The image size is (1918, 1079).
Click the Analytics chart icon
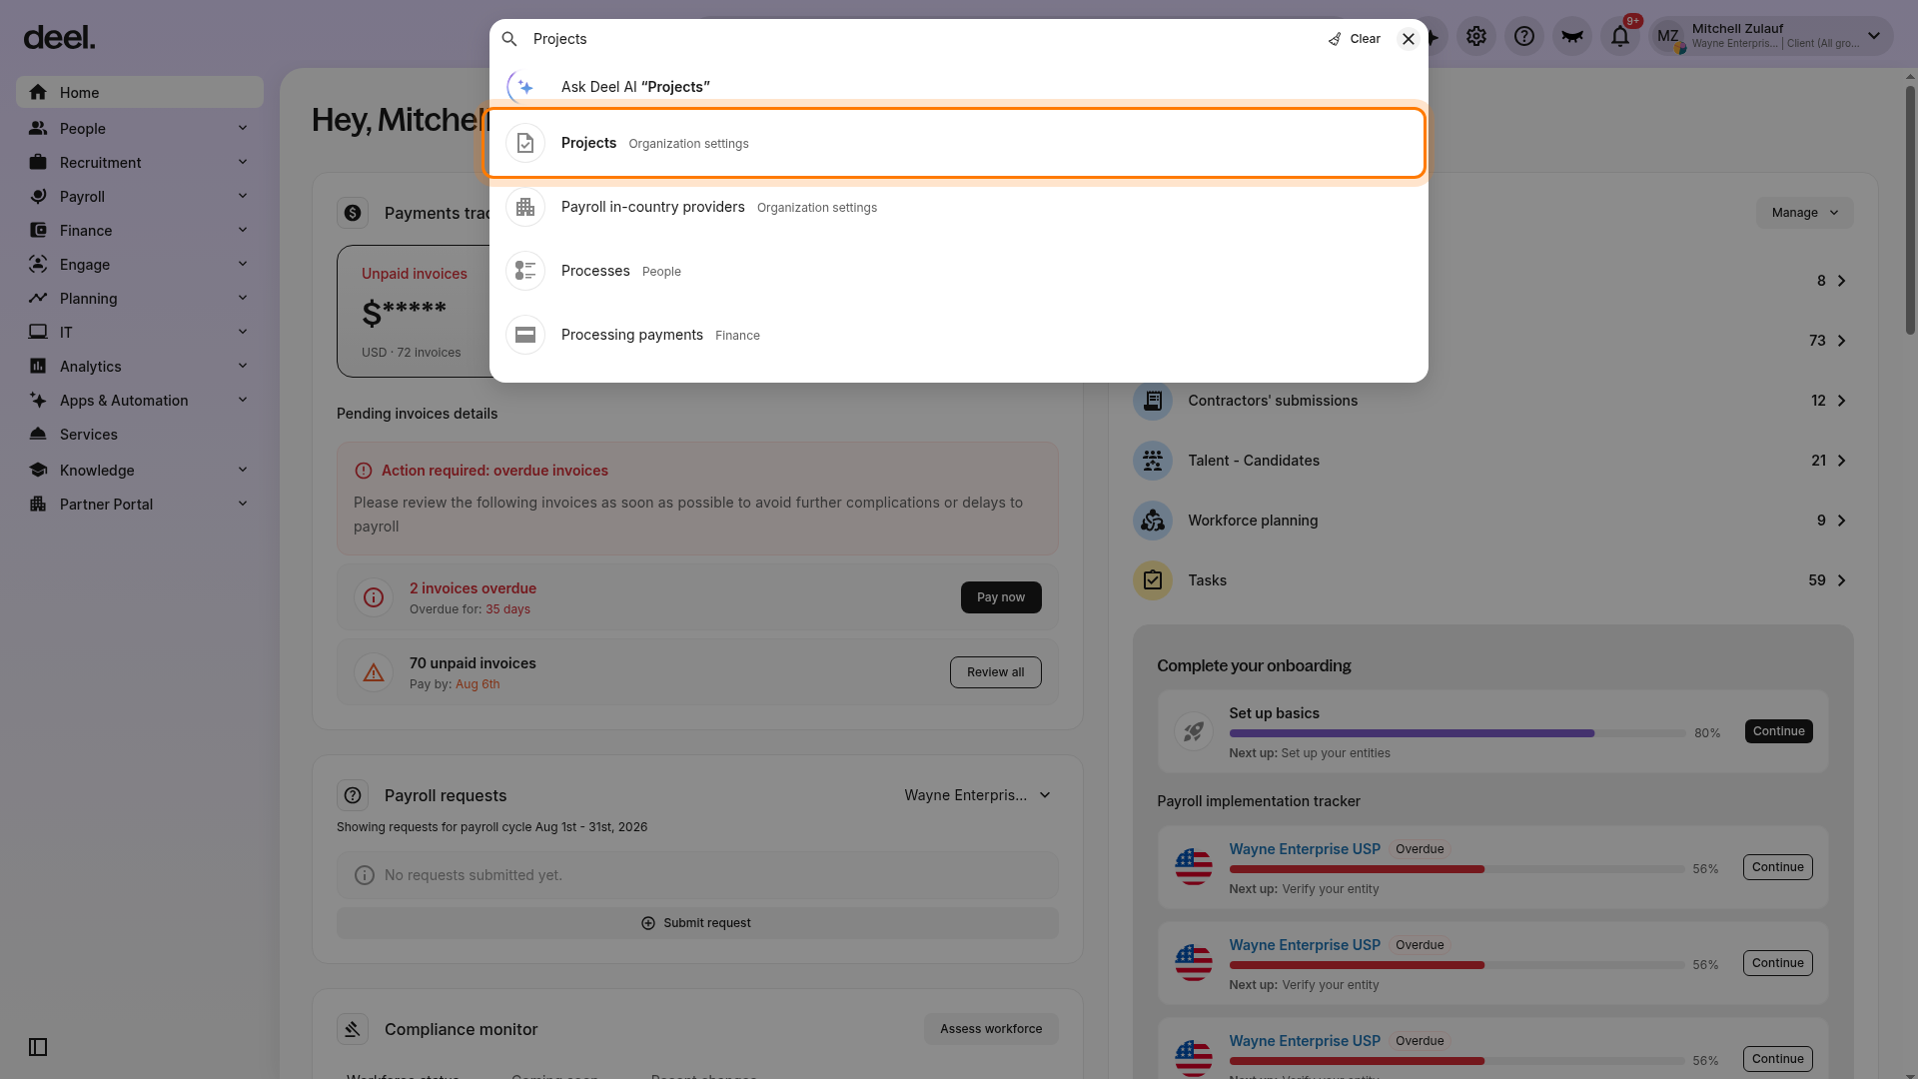38,366
